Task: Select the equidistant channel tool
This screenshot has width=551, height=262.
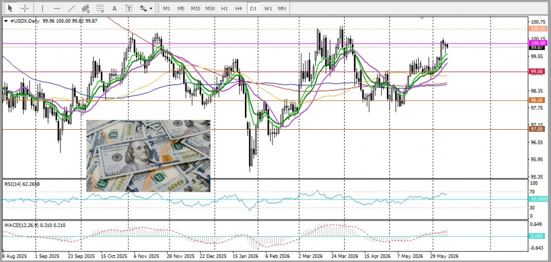Action: point(86,8)
